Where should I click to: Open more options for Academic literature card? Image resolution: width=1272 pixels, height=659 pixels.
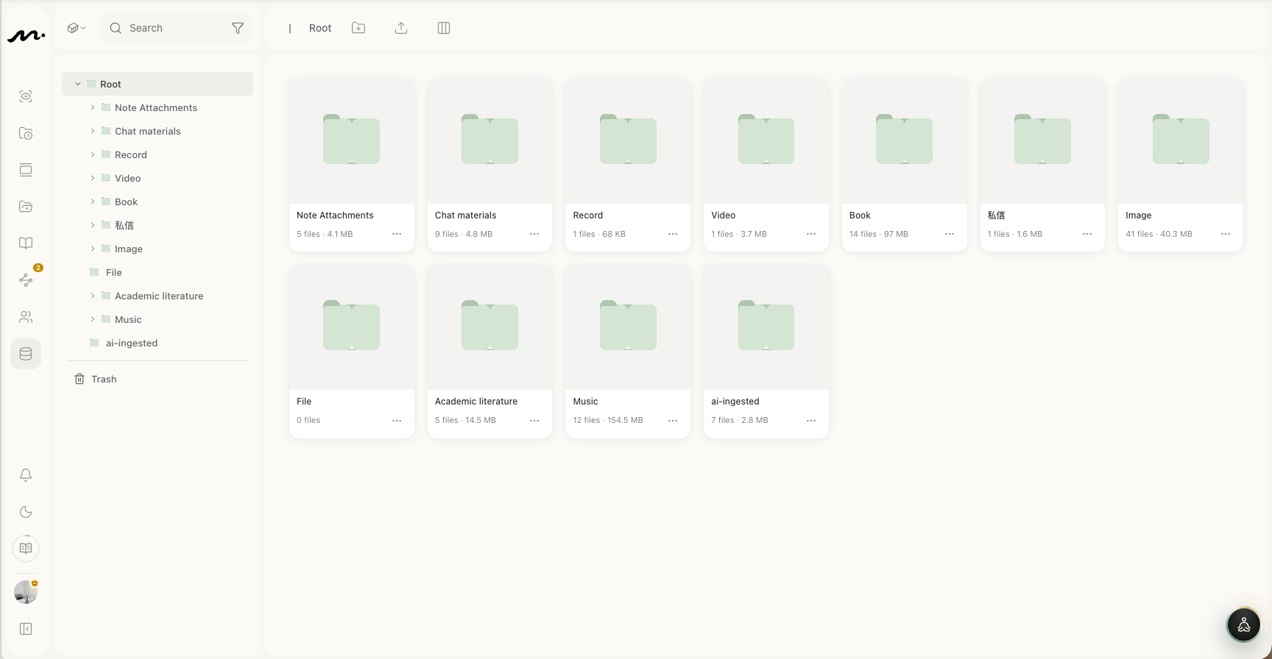pos(534,421)
